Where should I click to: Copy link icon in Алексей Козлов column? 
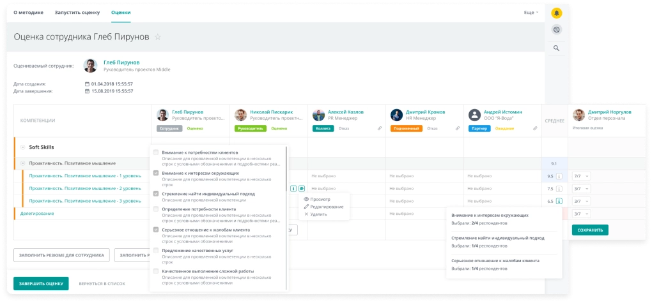pyautogui.click(x=379, y=129)
